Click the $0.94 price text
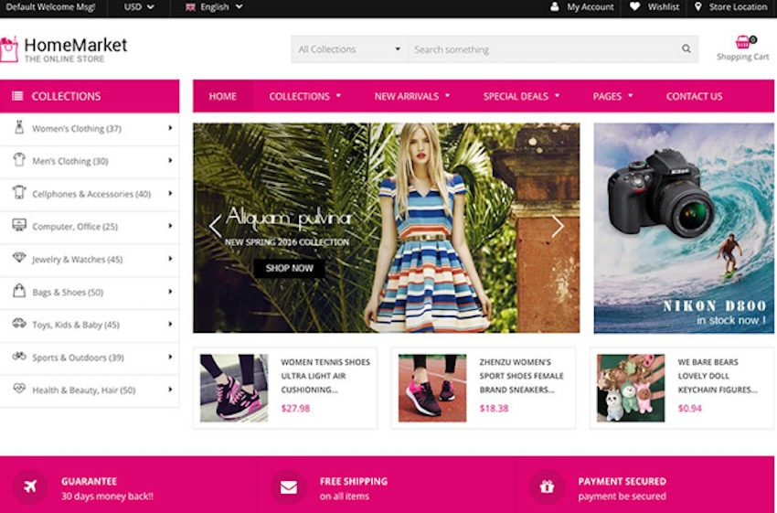This screenshot has height=513, width=777. tap(690, 409)
